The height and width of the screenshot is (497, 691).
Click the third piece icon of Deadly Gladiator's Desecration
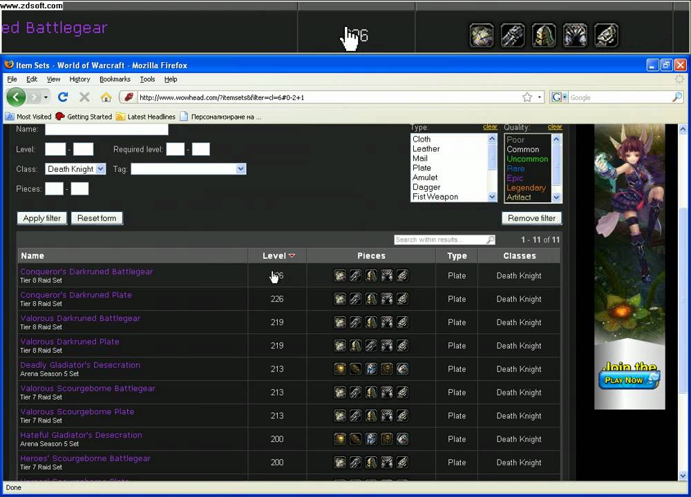click(371, 369)
